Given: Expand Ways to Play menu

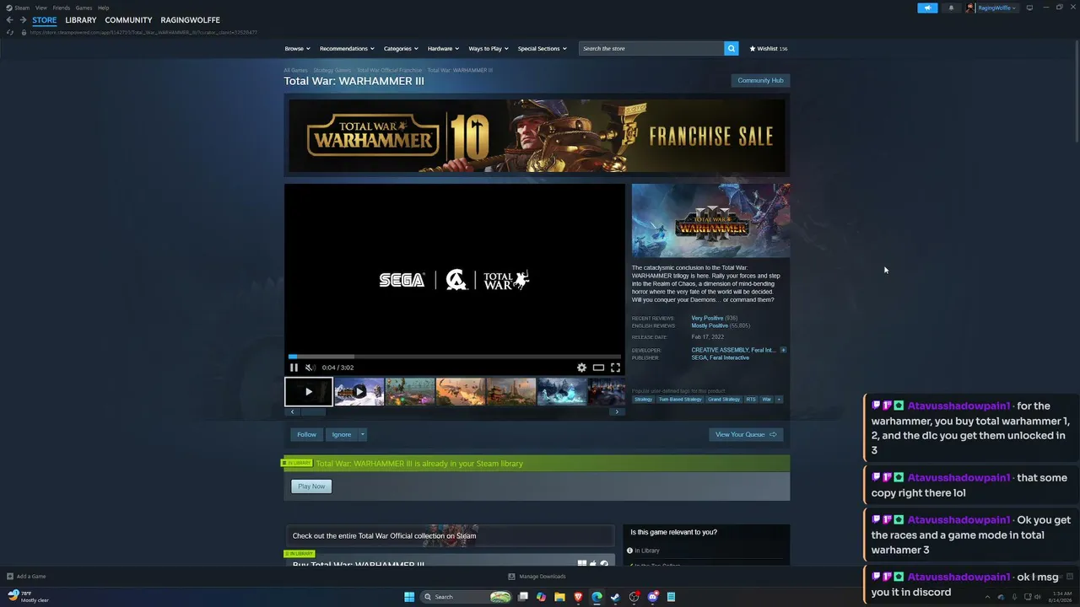Looking at the screenshot, I should (x=489, y=49).
